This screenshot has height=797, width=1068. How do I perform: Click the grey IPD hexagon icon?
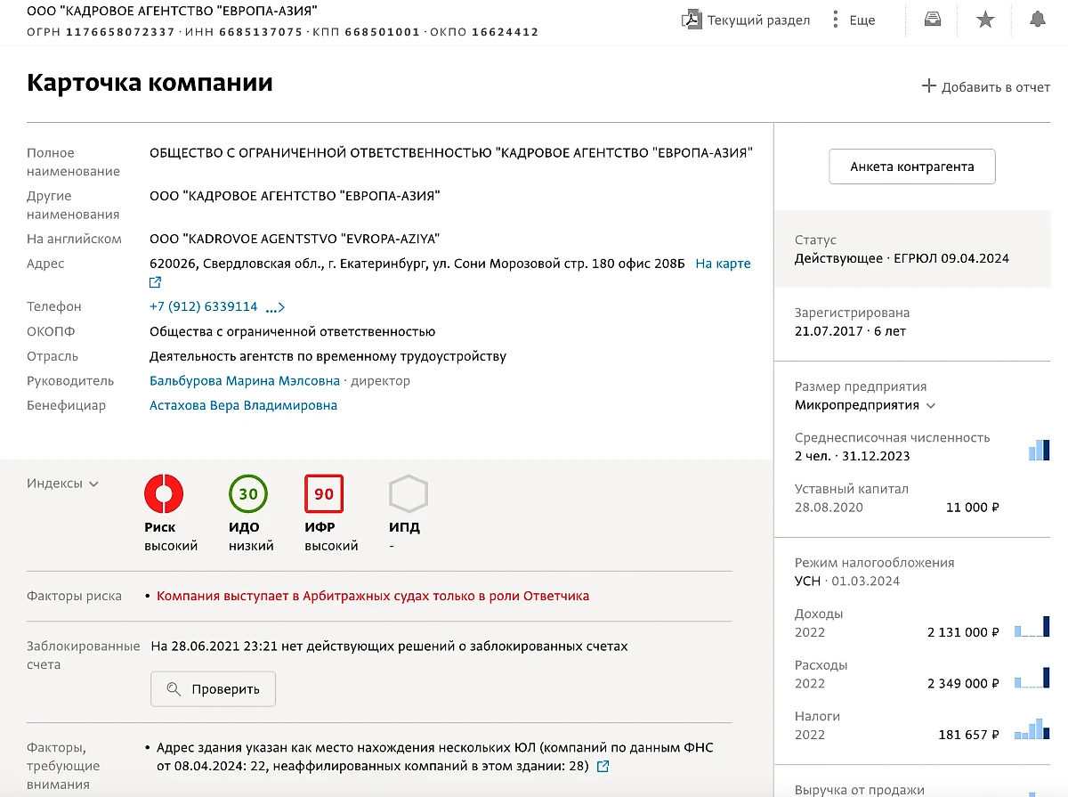click(409, 494)
